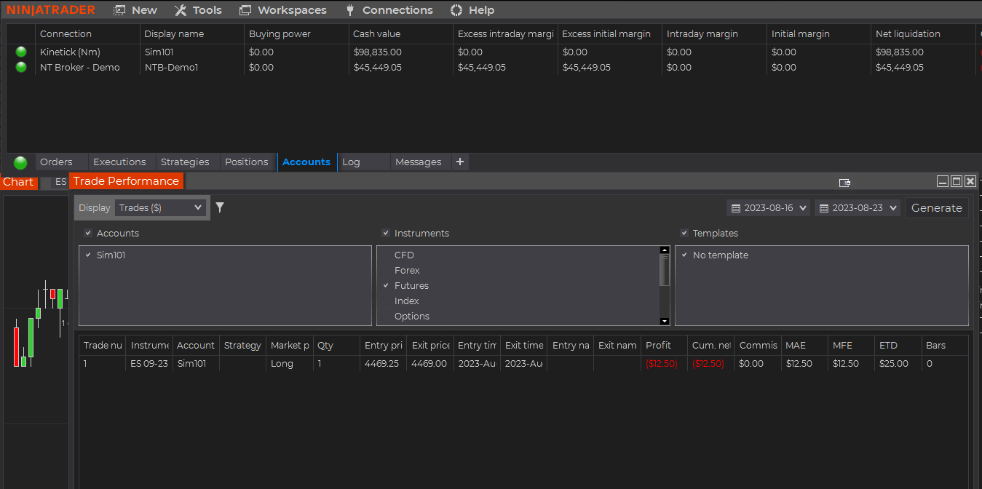Select CFD in Instruments list
The width and height of the screenshot is (982, 489).
click(x=404, y=255)
